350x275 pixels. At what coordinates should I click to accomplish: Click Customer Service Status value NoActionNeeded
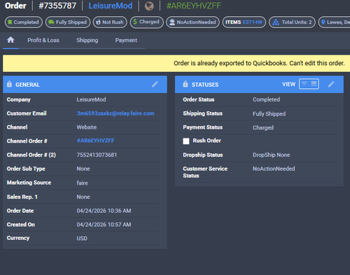[x=274, y=169]
